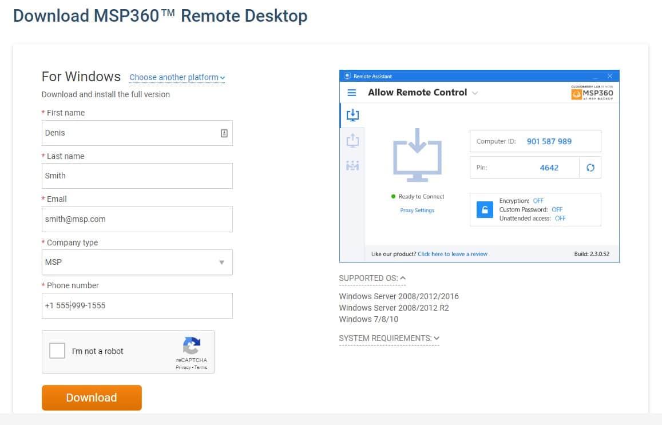Viewport: 662px width, 425px height.
Task: Click the reCAPTCHA logo
Action: tap(192, 345)
